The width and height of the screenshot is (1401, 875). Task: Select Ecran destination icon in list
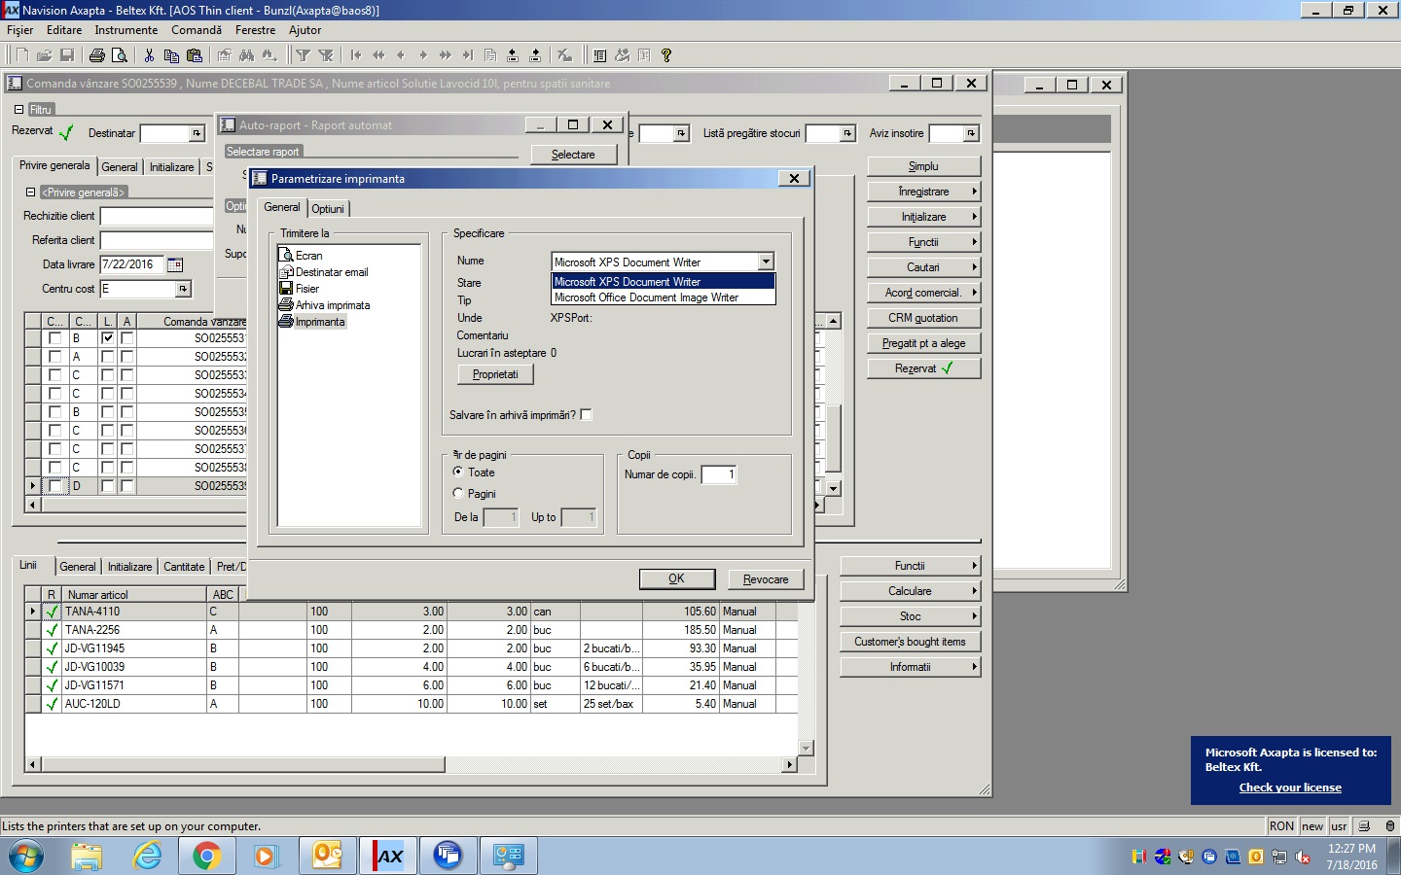pos(286,255)
